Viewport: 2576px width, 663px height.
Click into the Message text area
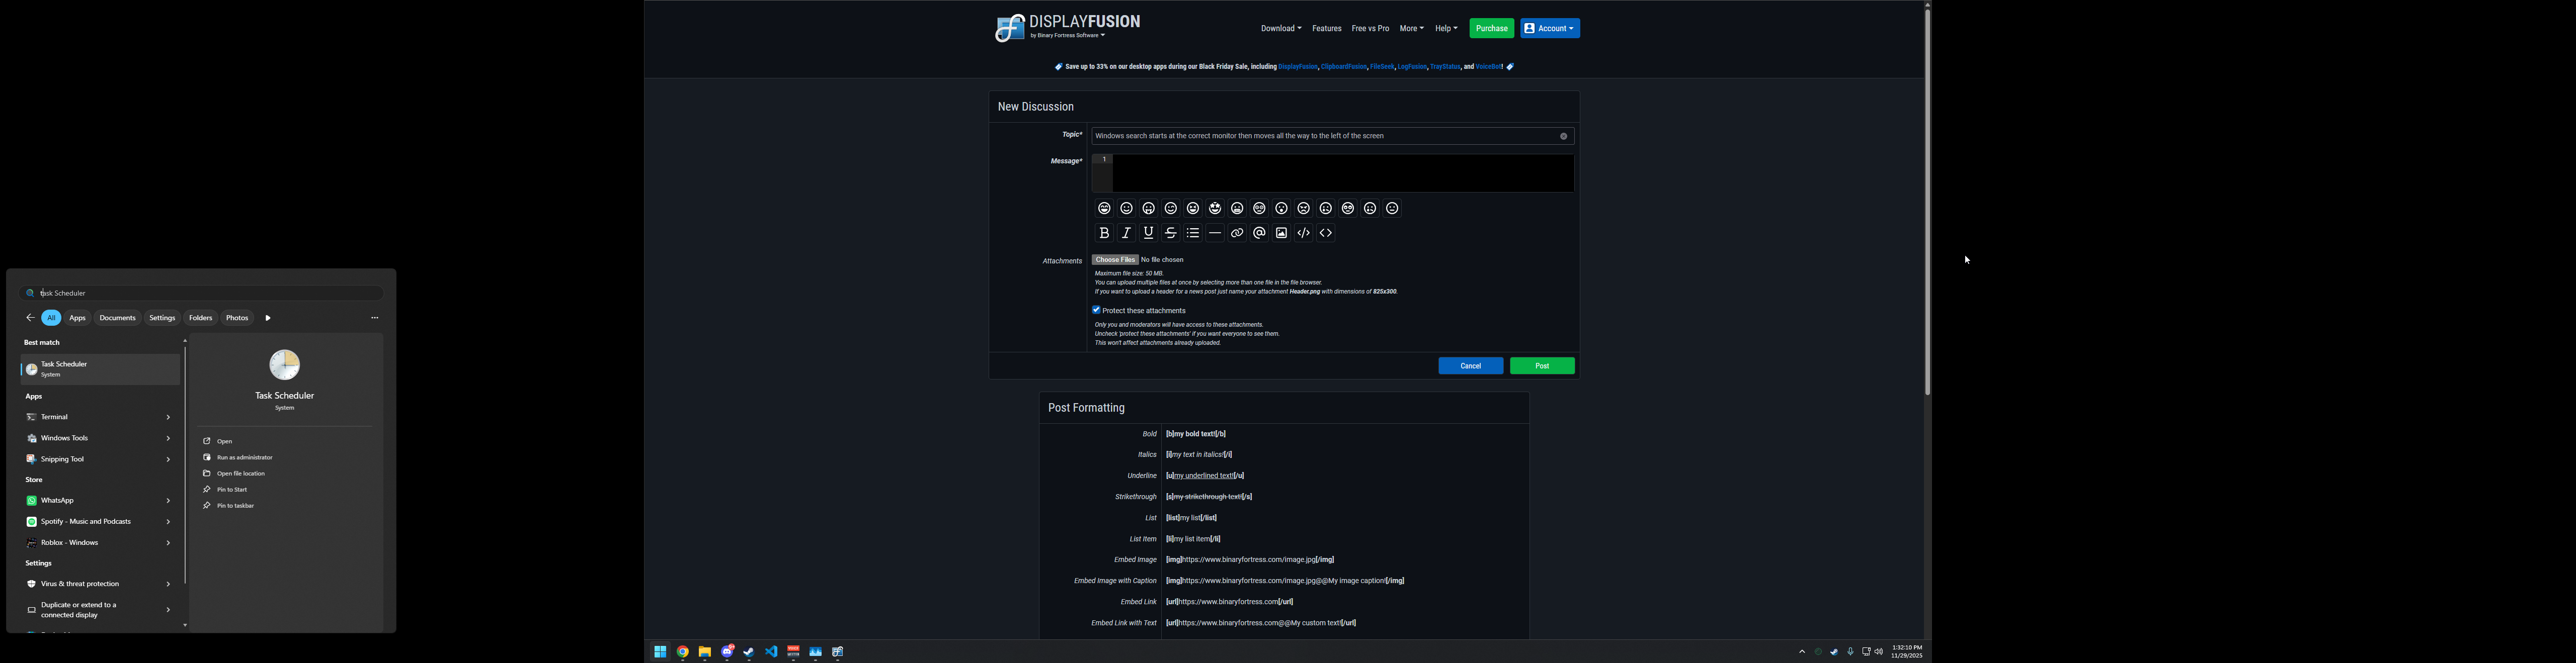(1340, 174)
